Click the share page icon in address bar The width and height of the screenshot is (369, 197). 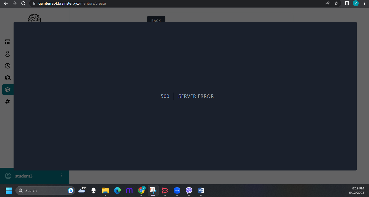click(x=328, y=3)
